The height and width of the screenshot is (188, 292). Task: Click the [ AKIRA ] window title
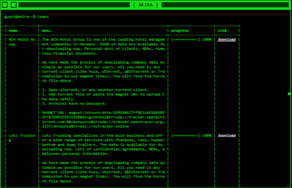146,5
